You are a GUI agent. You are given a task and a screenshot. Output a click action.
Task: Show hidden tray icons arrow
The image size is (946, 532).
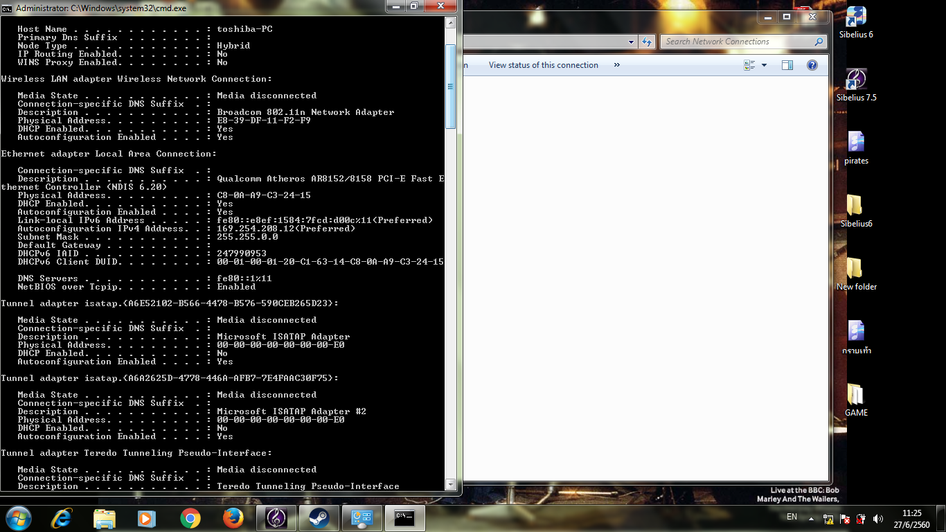click(811, 519)
